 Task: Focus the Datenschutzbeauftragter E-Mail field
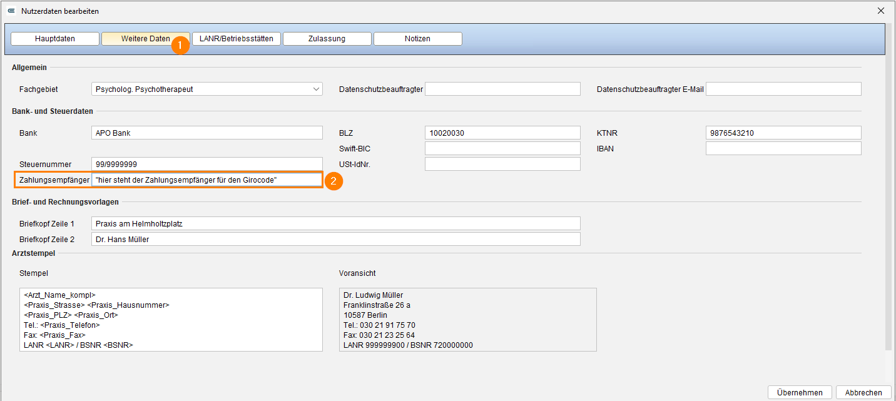[x=783, y=89]
